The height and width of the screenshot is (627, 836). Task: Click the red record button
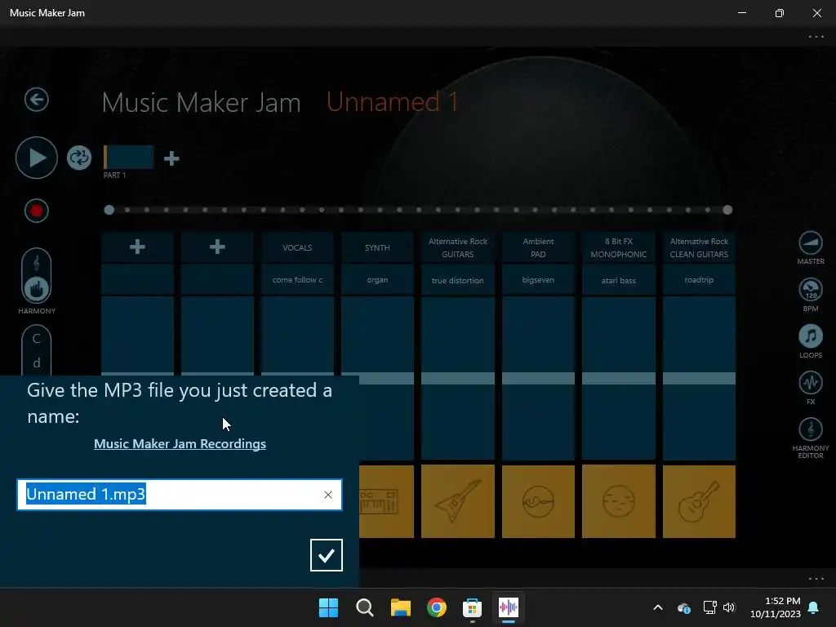coord(36,211)
